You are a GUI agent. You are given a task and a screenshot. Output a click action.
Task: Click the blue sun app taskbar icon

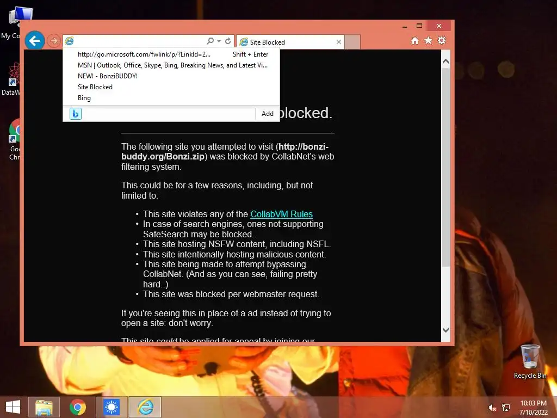112,407
